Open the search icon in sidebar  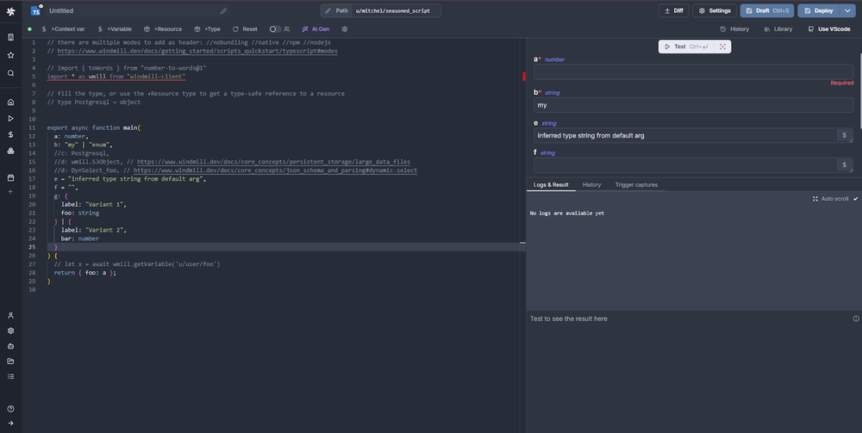coord(10,73)
